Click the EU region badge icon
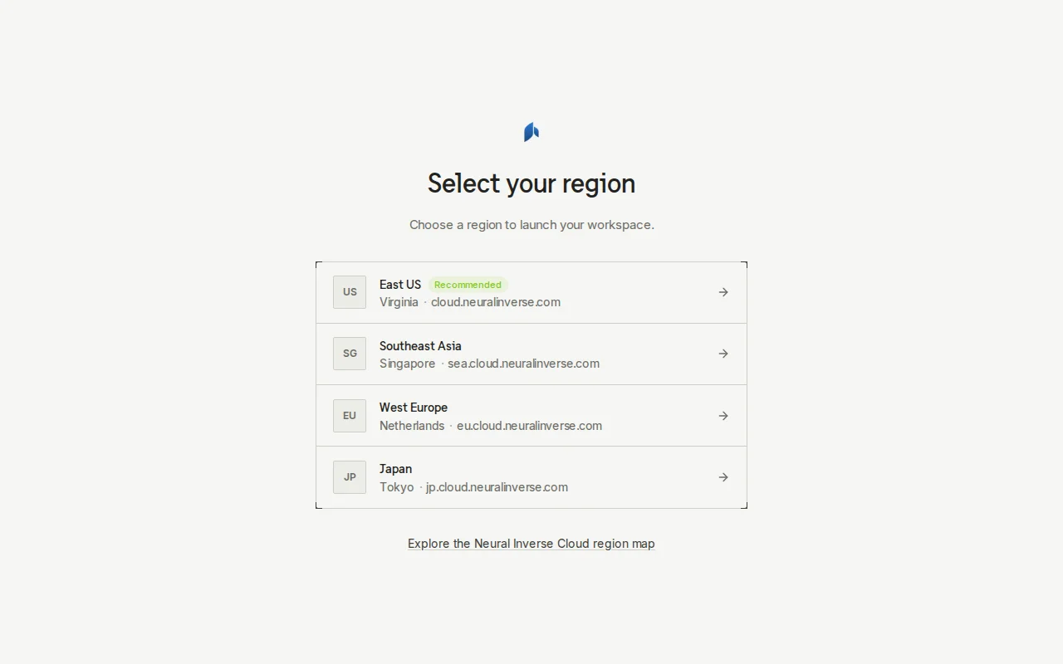This screenshot has width=1063, height=664. tap(350, 416)
